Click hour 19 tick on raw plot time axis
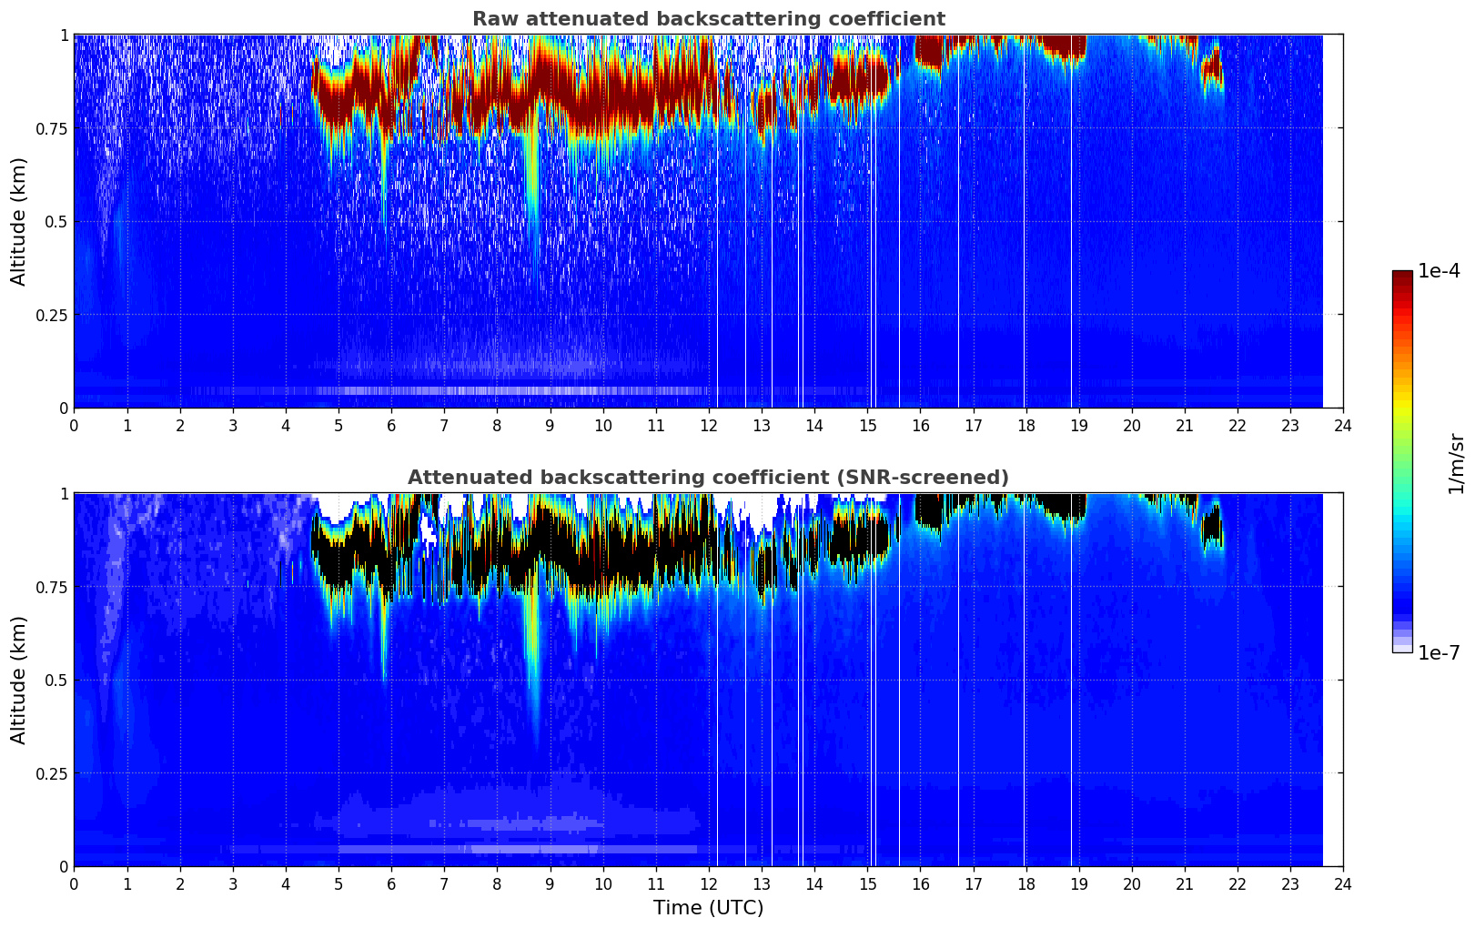The image size is (1475, 928). 1078,425
